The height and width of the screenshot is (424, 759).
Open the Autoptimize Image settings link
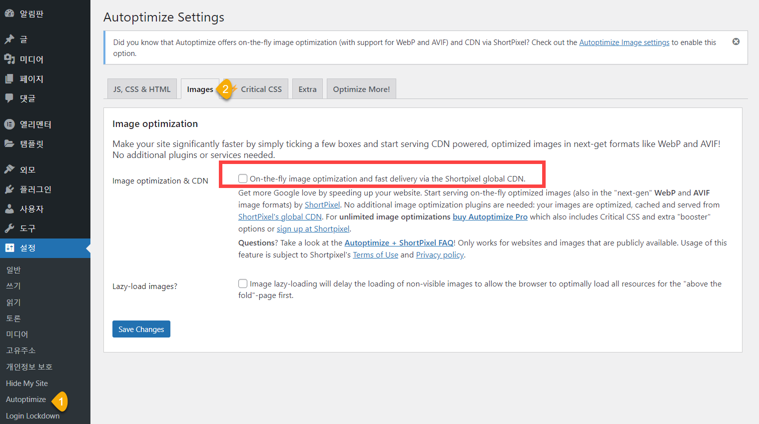tap(624, 42)
